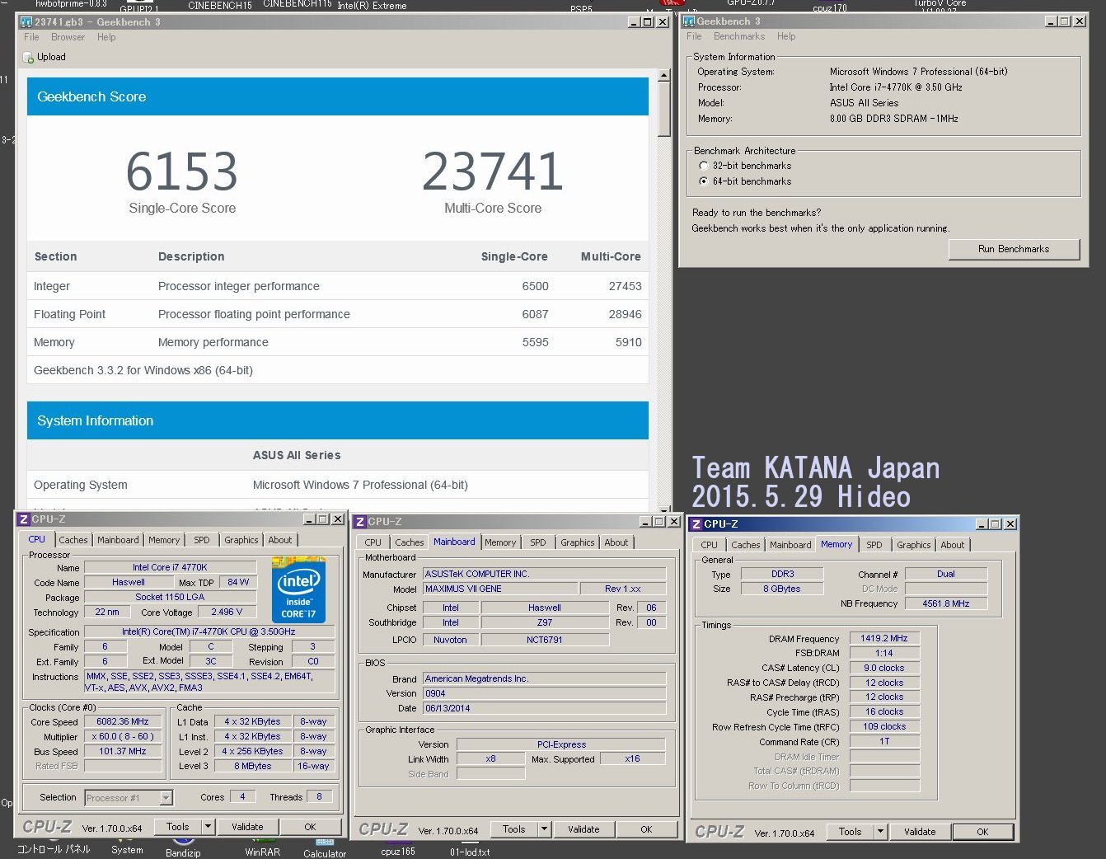1106x859 pixels.
Task: Click the Core Voltage 2.496 V value
Action: (x=227, y=613)
